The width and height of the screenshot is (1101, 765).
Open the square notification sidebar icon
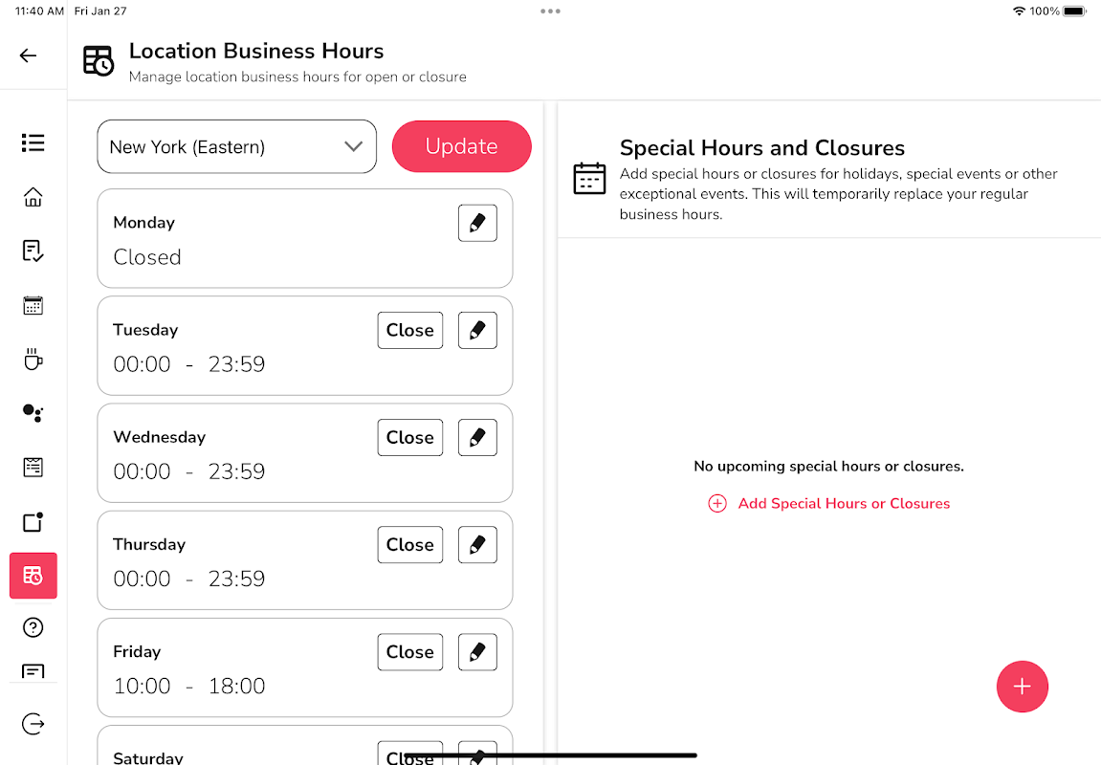coord(33,521)
